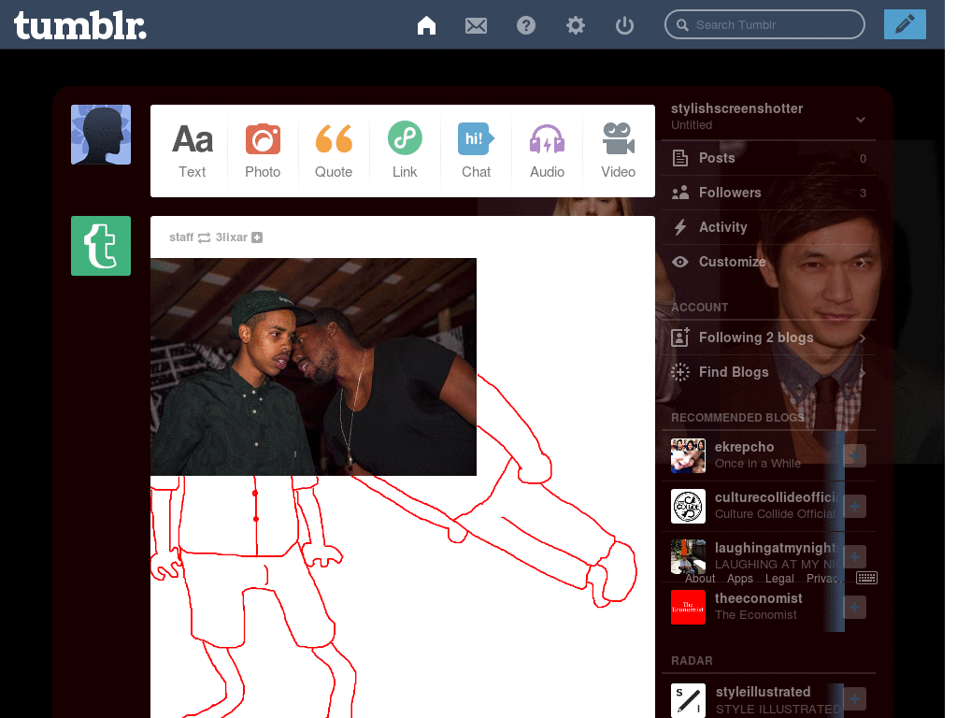
Task: Click your silhouette avatar picture
Action: (101, 135)
